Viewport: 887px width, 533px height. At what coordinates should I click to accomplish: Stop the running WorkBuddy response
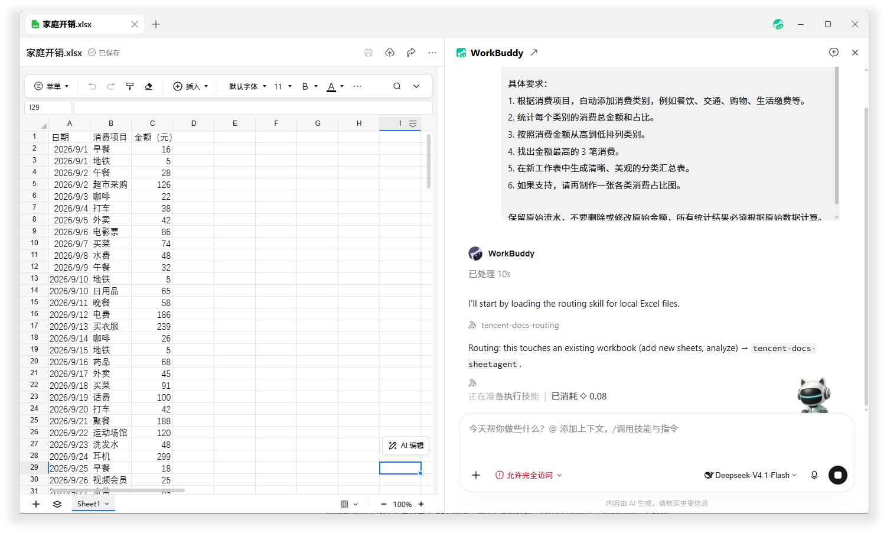(x=838, y=475)
